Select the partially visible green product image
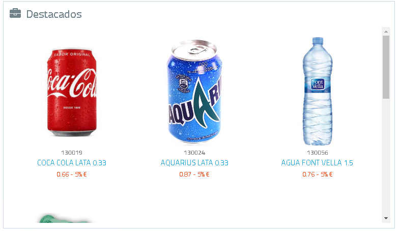The image size is (398, 231). 65,219
